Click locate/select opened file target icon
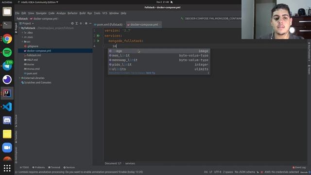This screenshot has height=175, width=311. 72,23
